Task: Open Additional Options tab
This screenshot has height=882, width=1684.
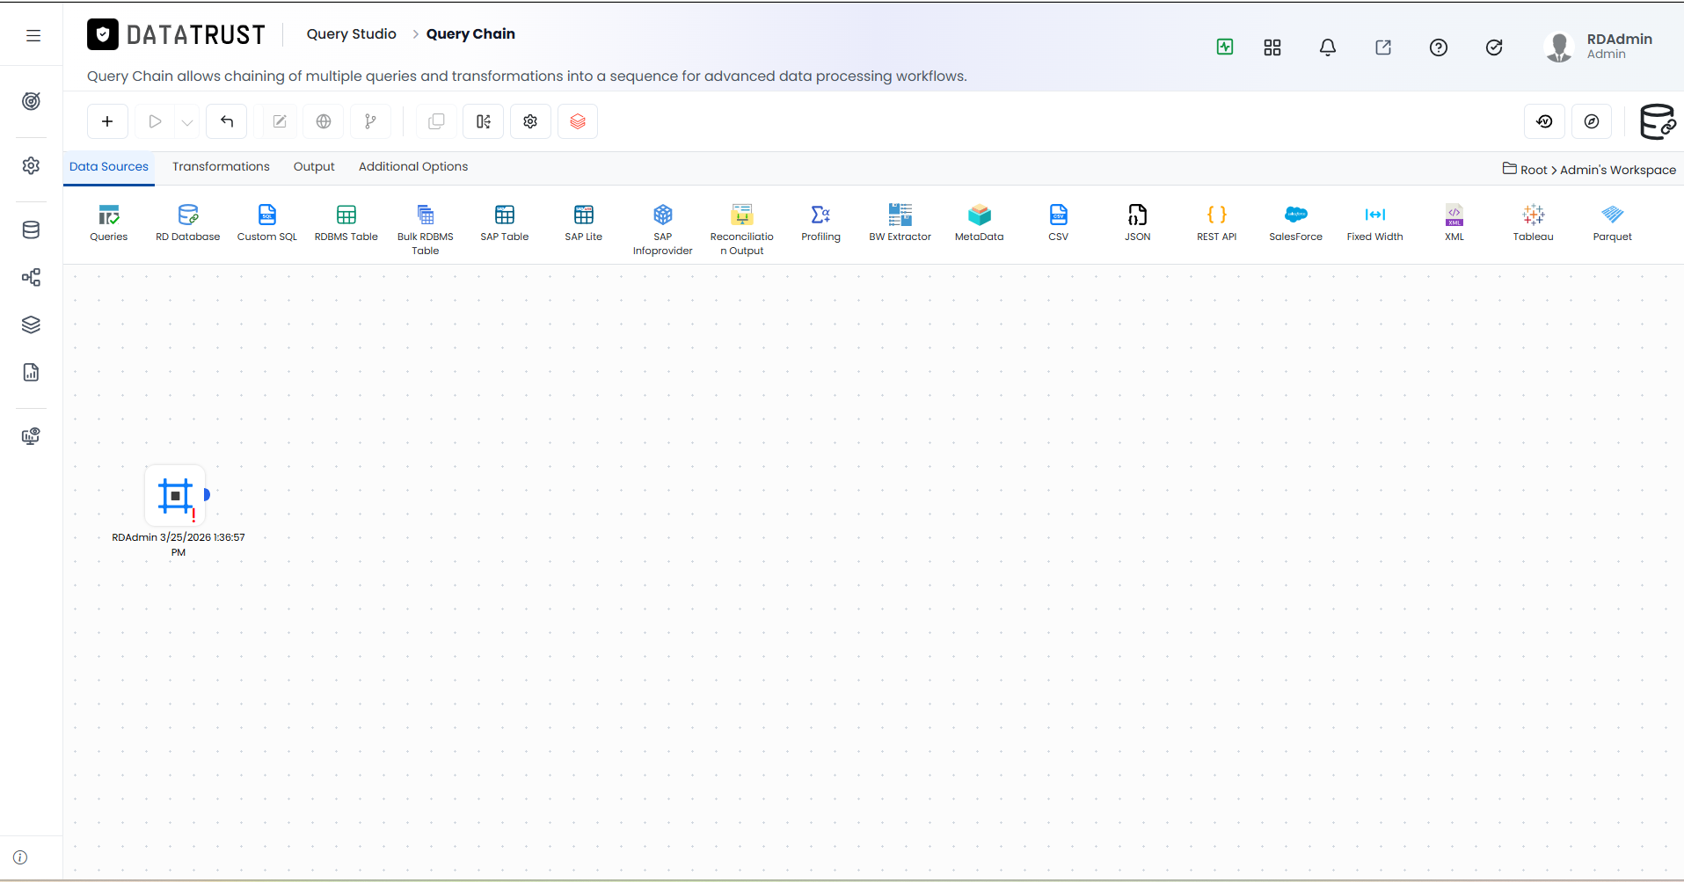Action: pos(413,167)
